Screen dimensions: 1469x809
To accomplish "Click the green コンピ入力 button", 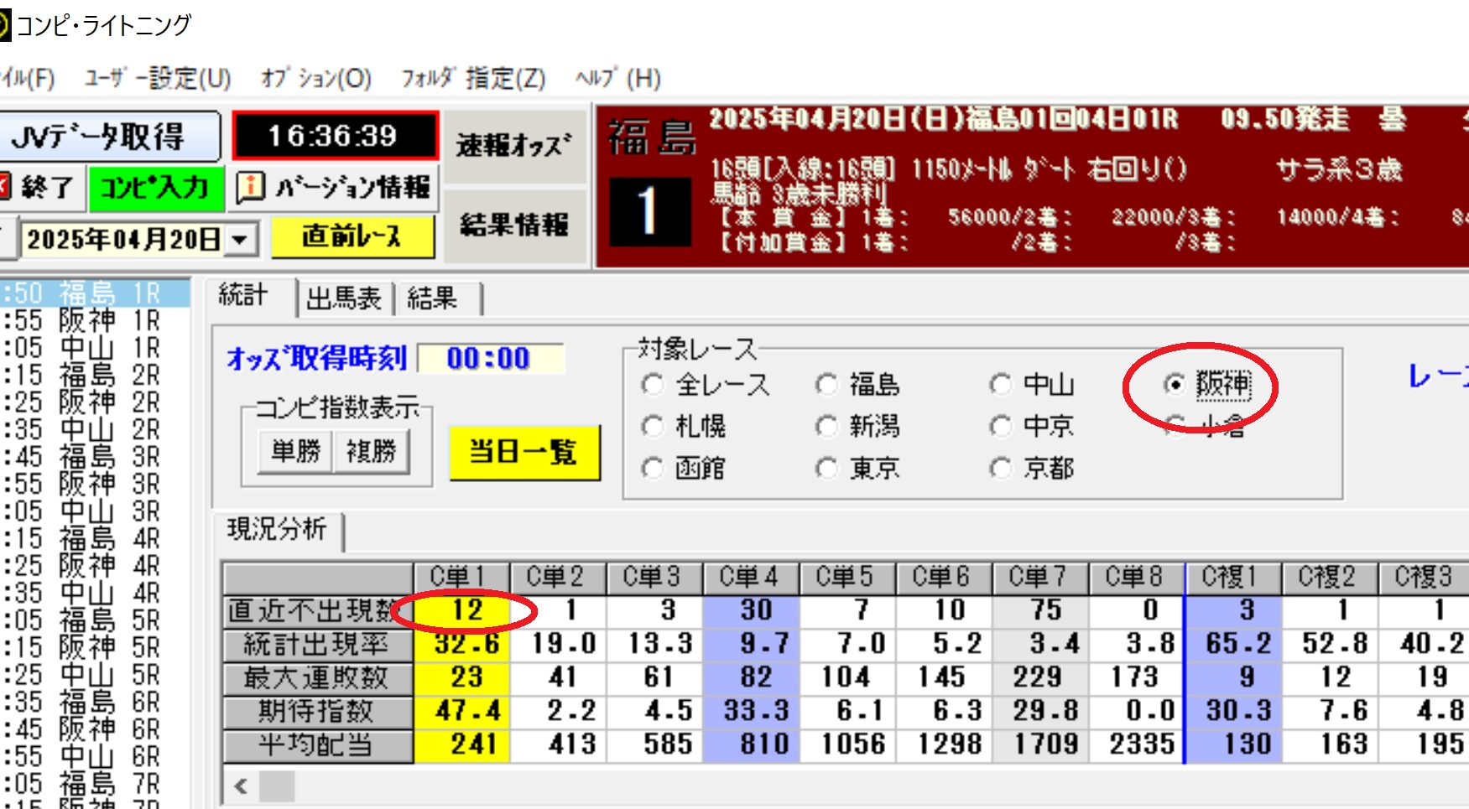I will pos(155,187).
